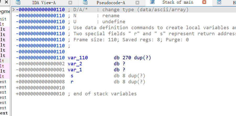Click offset -0000000000000002

[40, 64]
